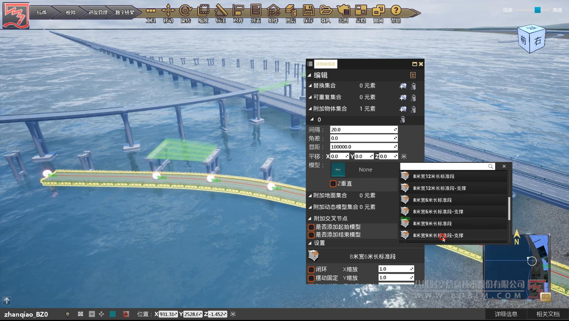
Task: Collapse the 附加交叉节点 section
Action: pos(310,219)
